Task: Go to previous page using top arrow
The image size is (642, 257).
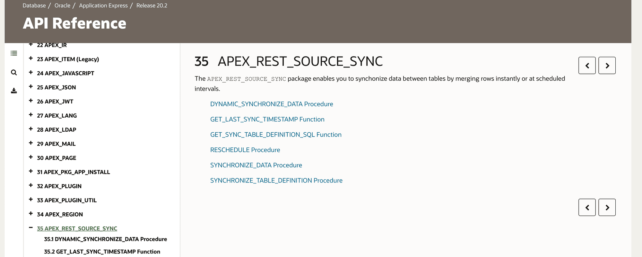Action: (587, 66)
